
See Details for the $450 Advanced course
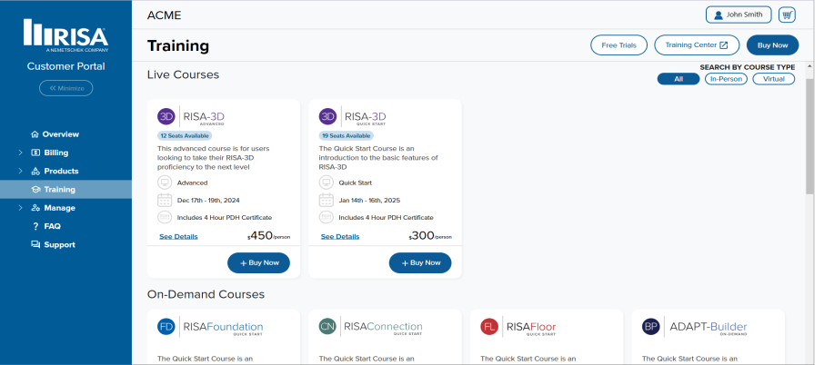178,236
